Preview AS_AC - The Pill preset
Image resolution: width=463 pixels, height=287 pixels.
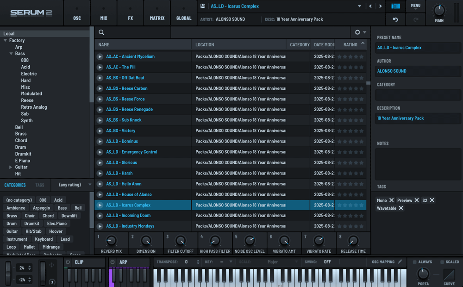pyautogui.click(x=100, y=67)
